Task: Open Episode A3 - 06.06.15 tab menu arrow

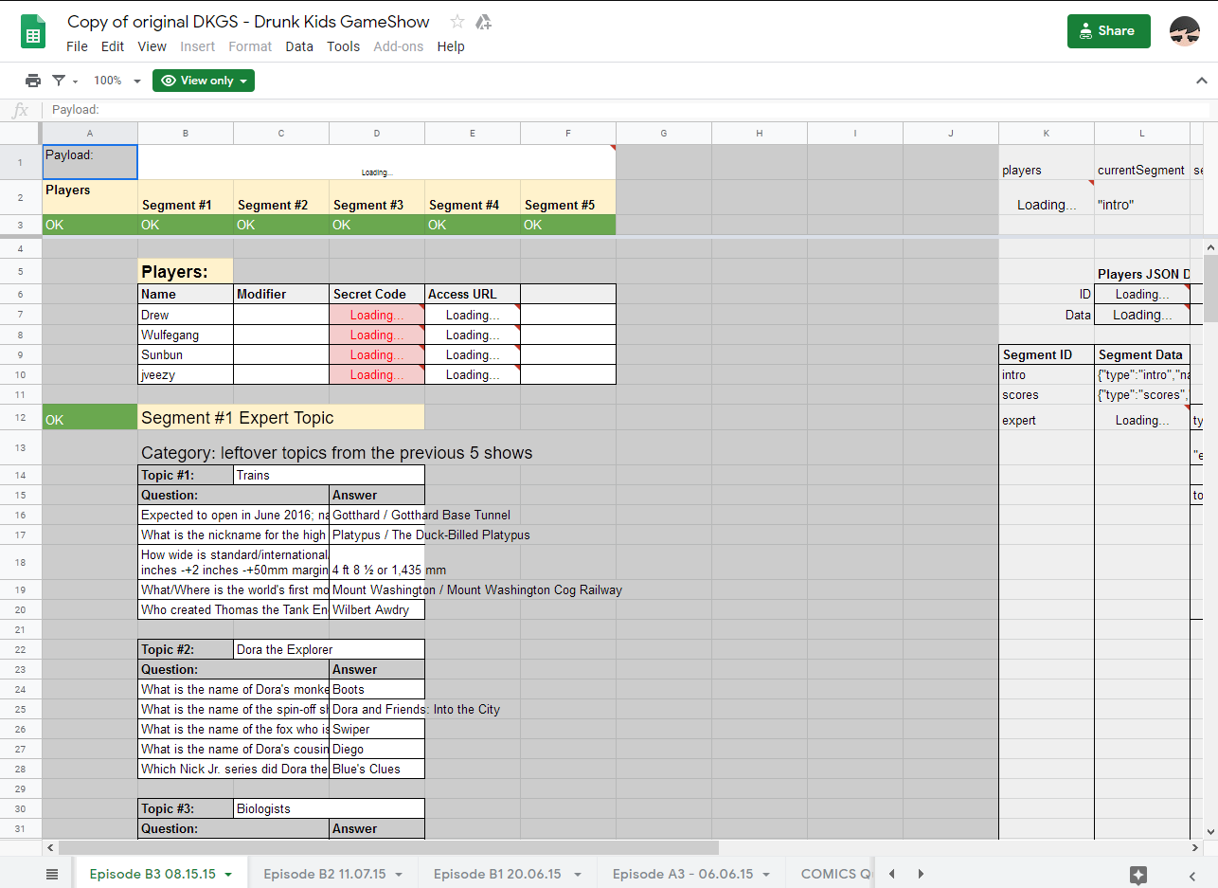Action: click(765, 875)
